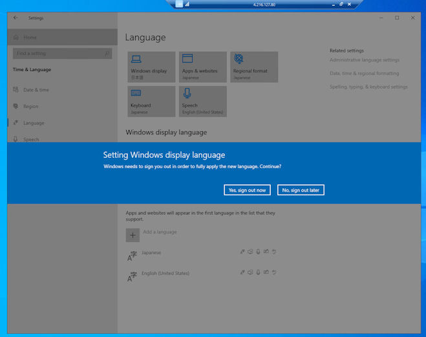Click the English row last feature icon

tap(274, 272)
